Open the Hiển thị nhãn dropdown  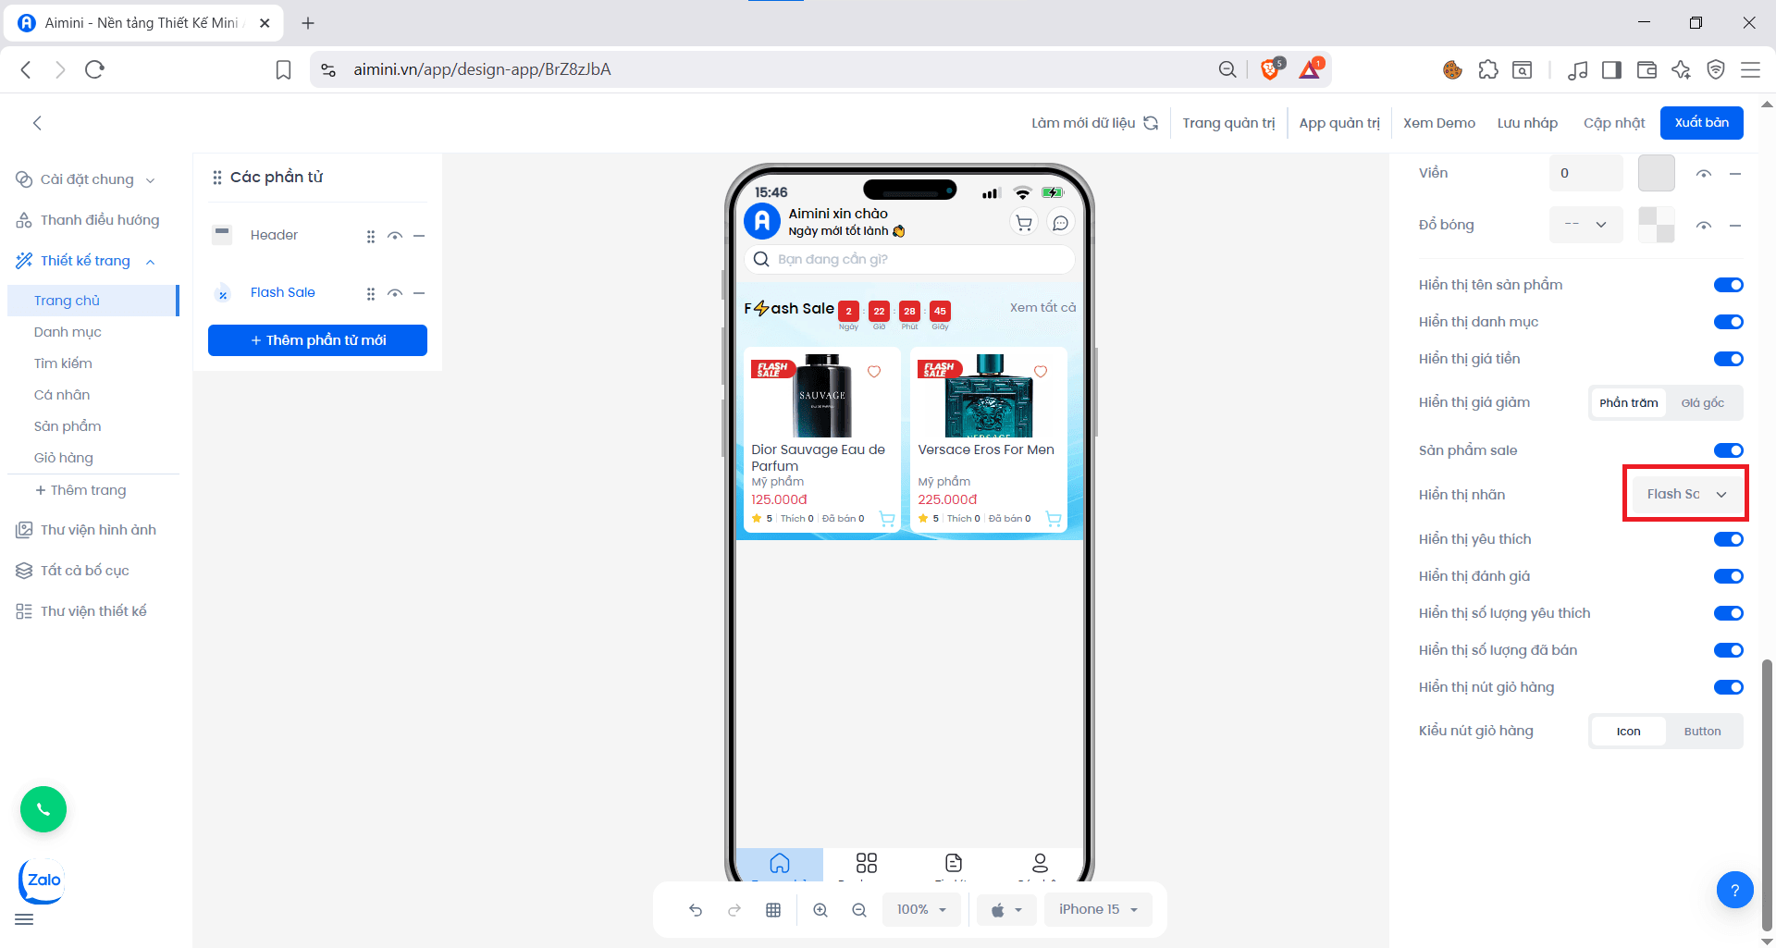(x=1685, y=495)
